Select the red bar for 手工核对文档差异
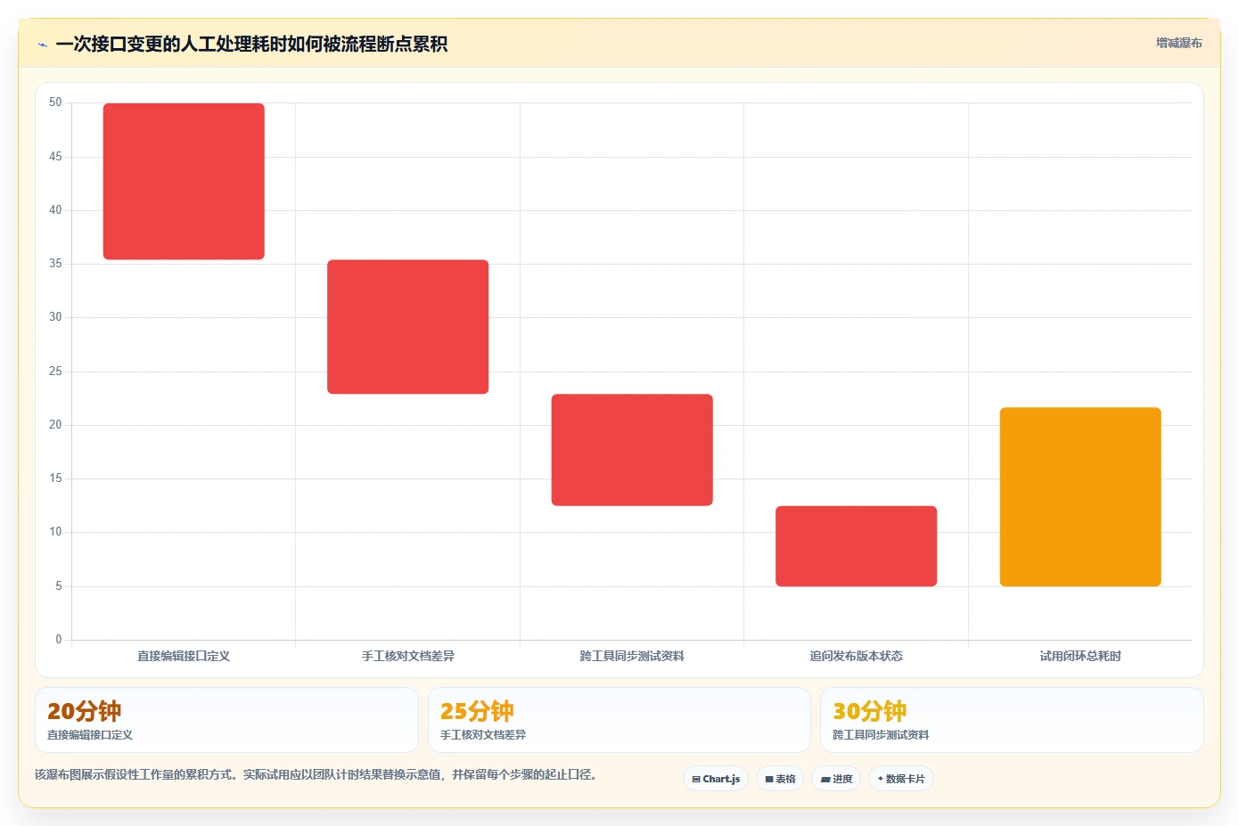The image size is (1239, 826). click(x=408, y=327)
